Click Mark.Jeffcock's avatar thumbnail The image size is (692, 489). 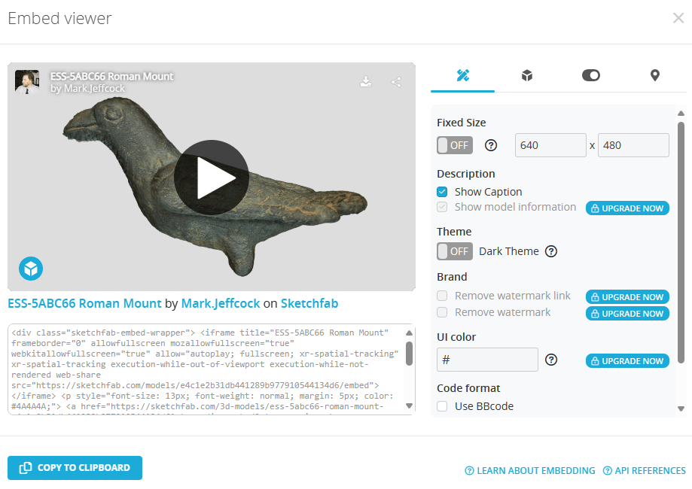27,82
